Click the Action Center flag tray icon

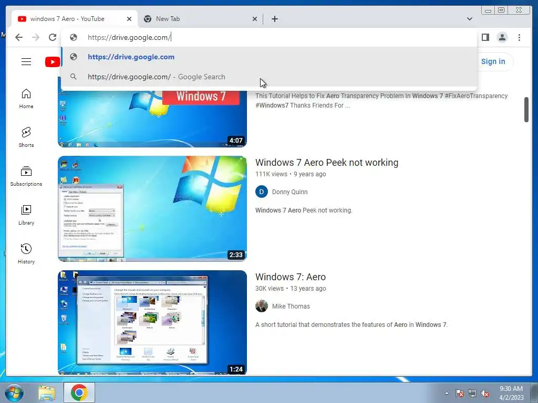point(459,393)
